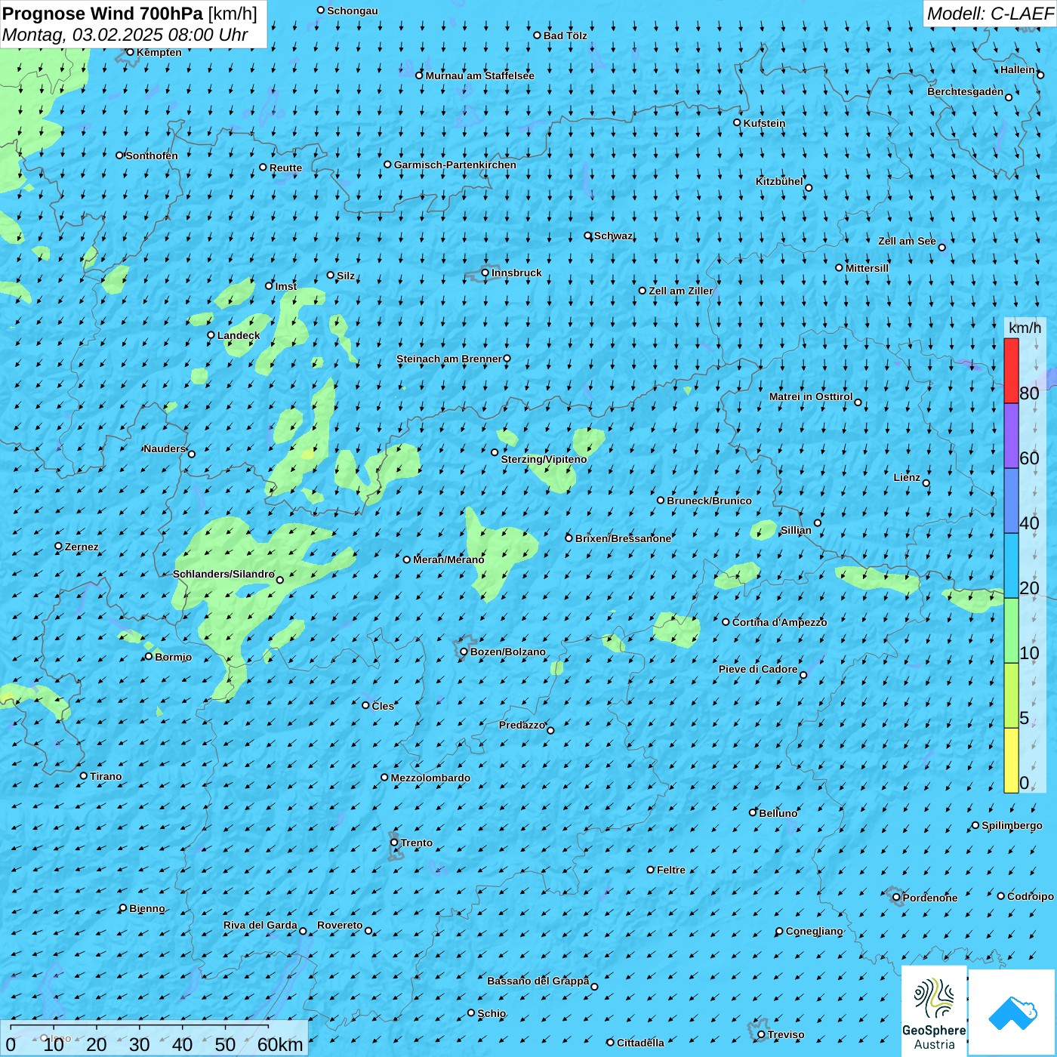
Task: Click the Brixen/Bressanone label
Action: pos(623,538)
